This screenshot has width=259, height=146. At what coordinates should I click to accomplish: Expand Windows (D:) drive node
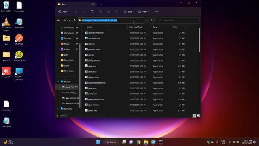coord(59,92)
